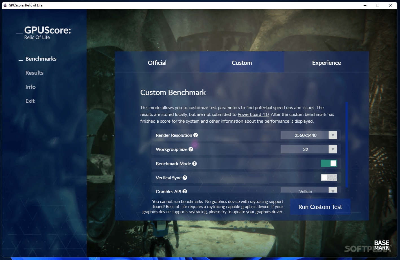Click the Basemark logo
Viewport: 400px width, 260px height.
(382, 245)
